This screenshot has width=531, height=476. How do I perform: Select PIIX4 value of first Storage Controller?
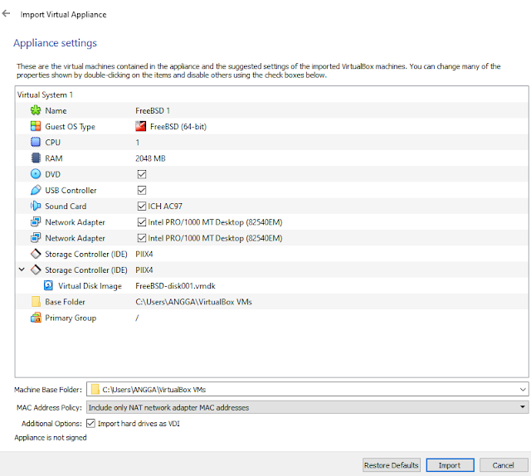[144, 254]
